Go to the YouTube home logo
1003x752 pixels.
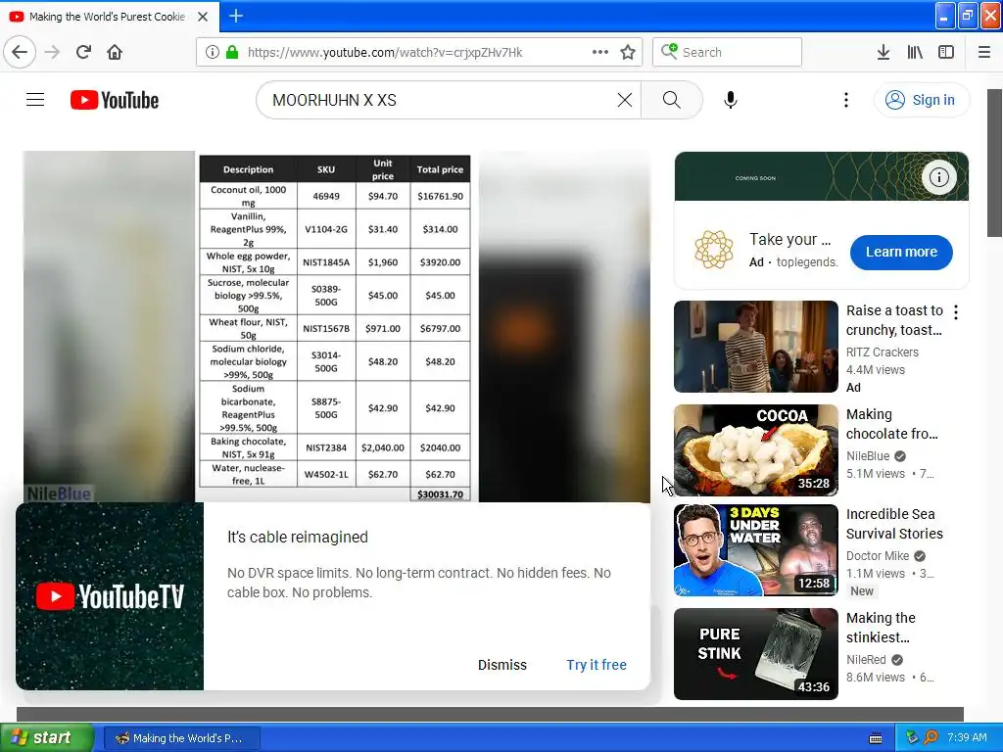115,100
